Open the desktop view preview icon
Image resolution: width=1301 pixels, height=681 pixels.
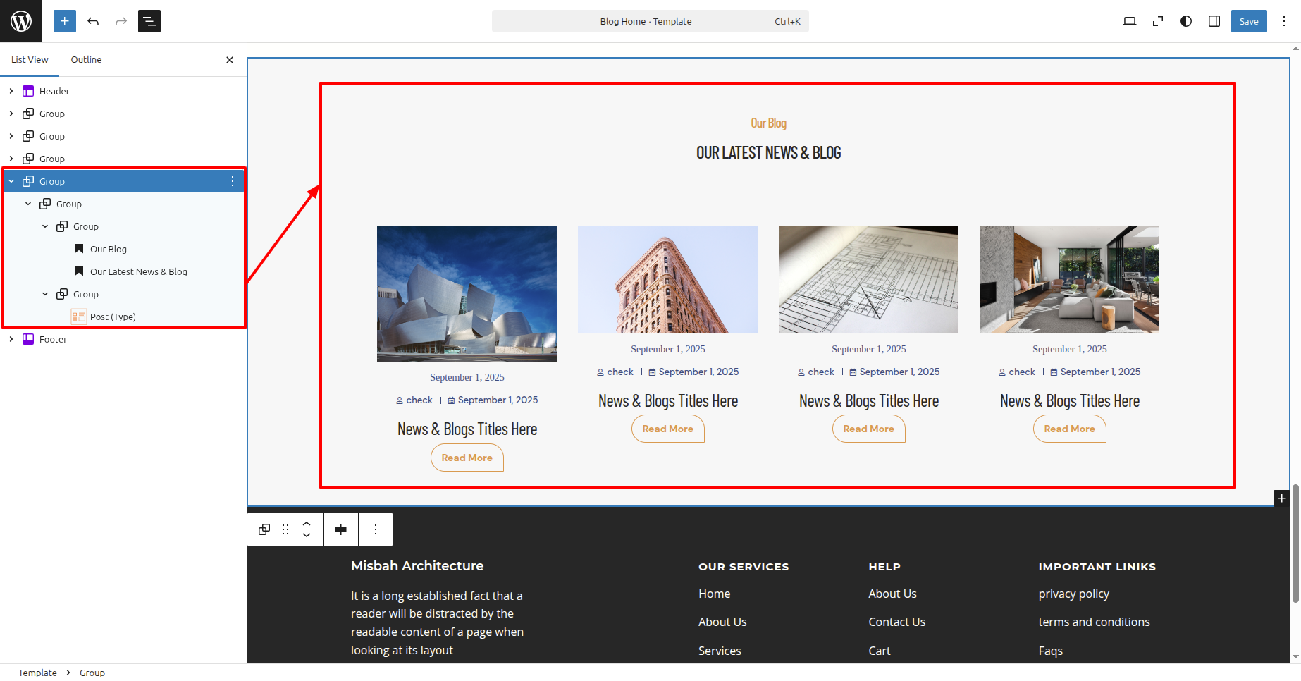coord(1129,21)
